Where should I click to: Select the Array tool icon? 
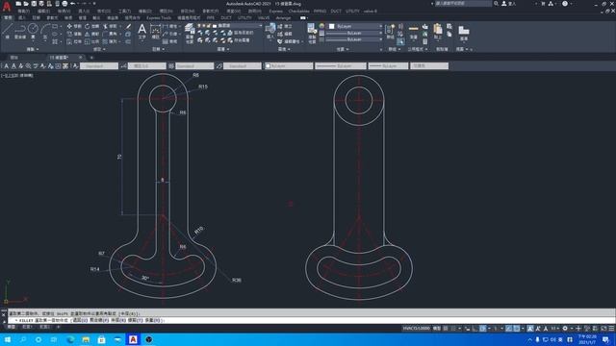(105, 41)
